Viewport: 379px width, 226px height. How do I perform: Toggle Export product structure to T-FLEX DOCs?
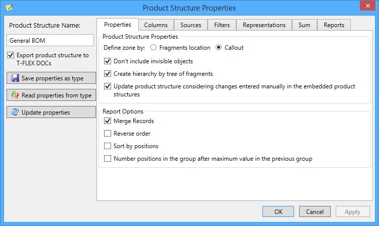[x=11, y=55]
